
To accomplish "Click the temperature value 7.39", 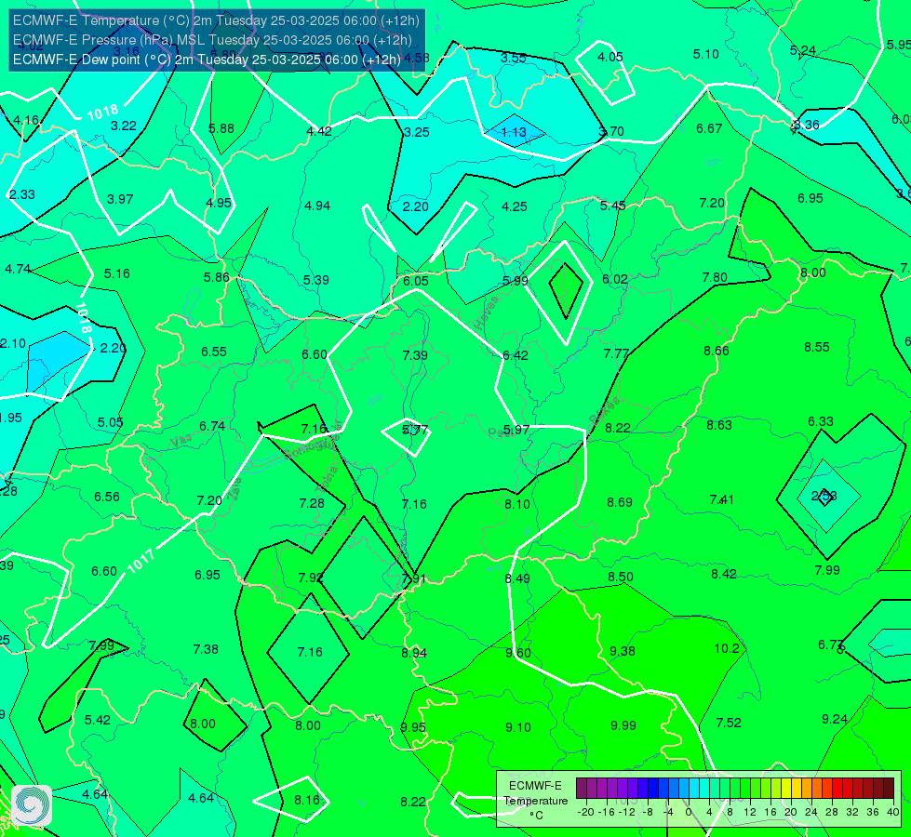I will click(415, 355).
